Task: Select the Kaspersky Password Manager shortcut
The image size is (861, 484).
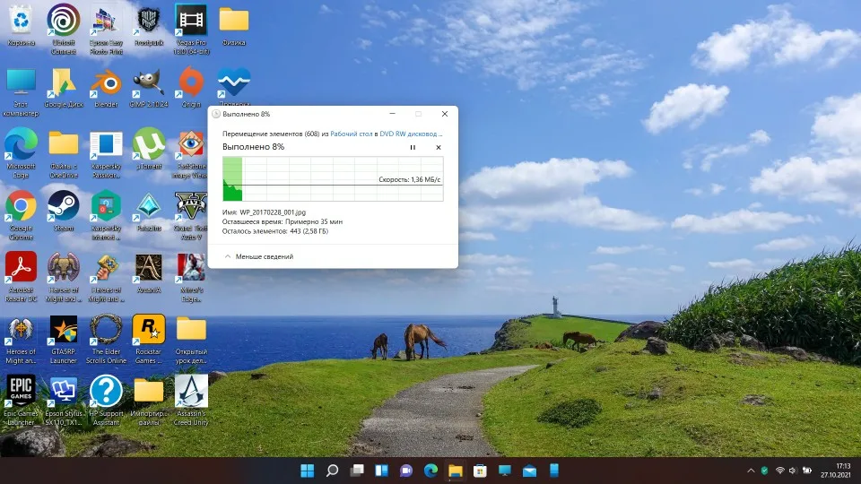Action: pyautogui.click(x=106, y=152)
